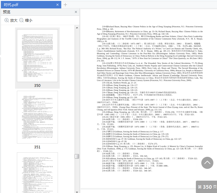The width and height of the screenshot is (217, 193).
Task: Click the 351 label under second thumbnail
Action: click(37, 147)
